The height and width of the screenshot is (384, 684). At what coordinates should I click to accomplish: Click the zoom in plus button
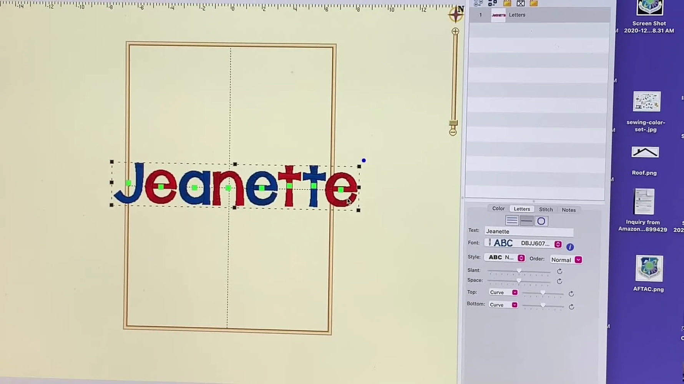coord(455,31)
